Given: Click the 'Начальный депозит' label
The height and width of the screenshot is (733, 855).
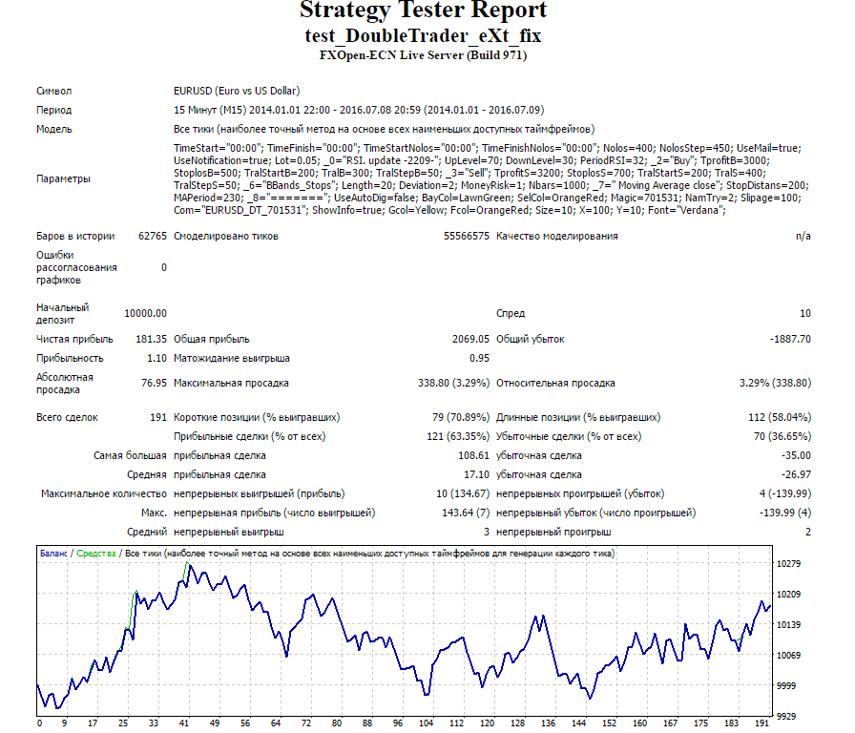Looking at the screenshot, I should tap(62, 314).
